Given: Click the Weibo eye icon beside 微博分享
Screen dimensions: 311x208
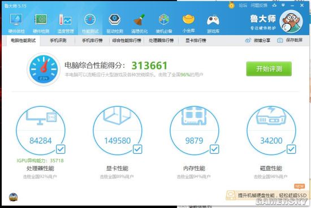Looking at the screenshot, I should 248,41.
